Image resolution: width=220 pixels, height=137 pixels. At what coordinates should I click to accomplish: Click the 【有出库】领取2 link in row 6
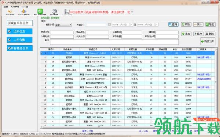pyautogui.click(x=204, y=75)
